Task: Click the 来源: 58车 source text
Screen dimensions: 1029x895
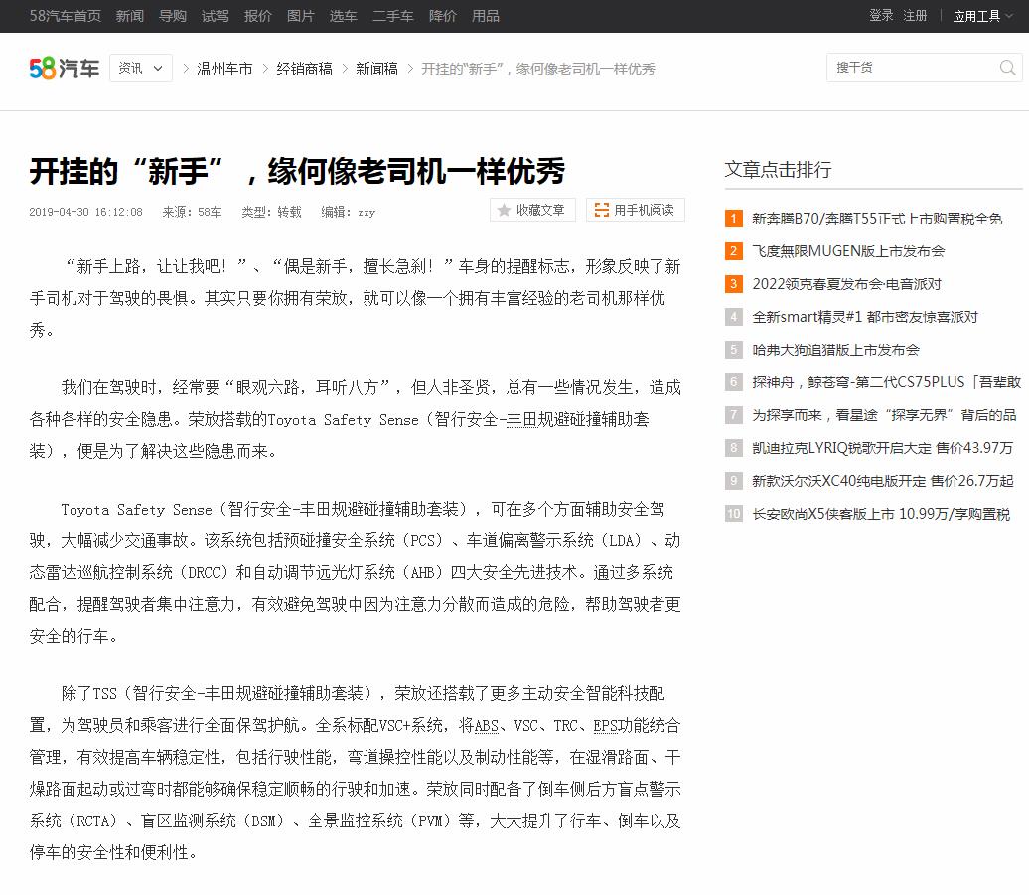Action: (192, 212)
